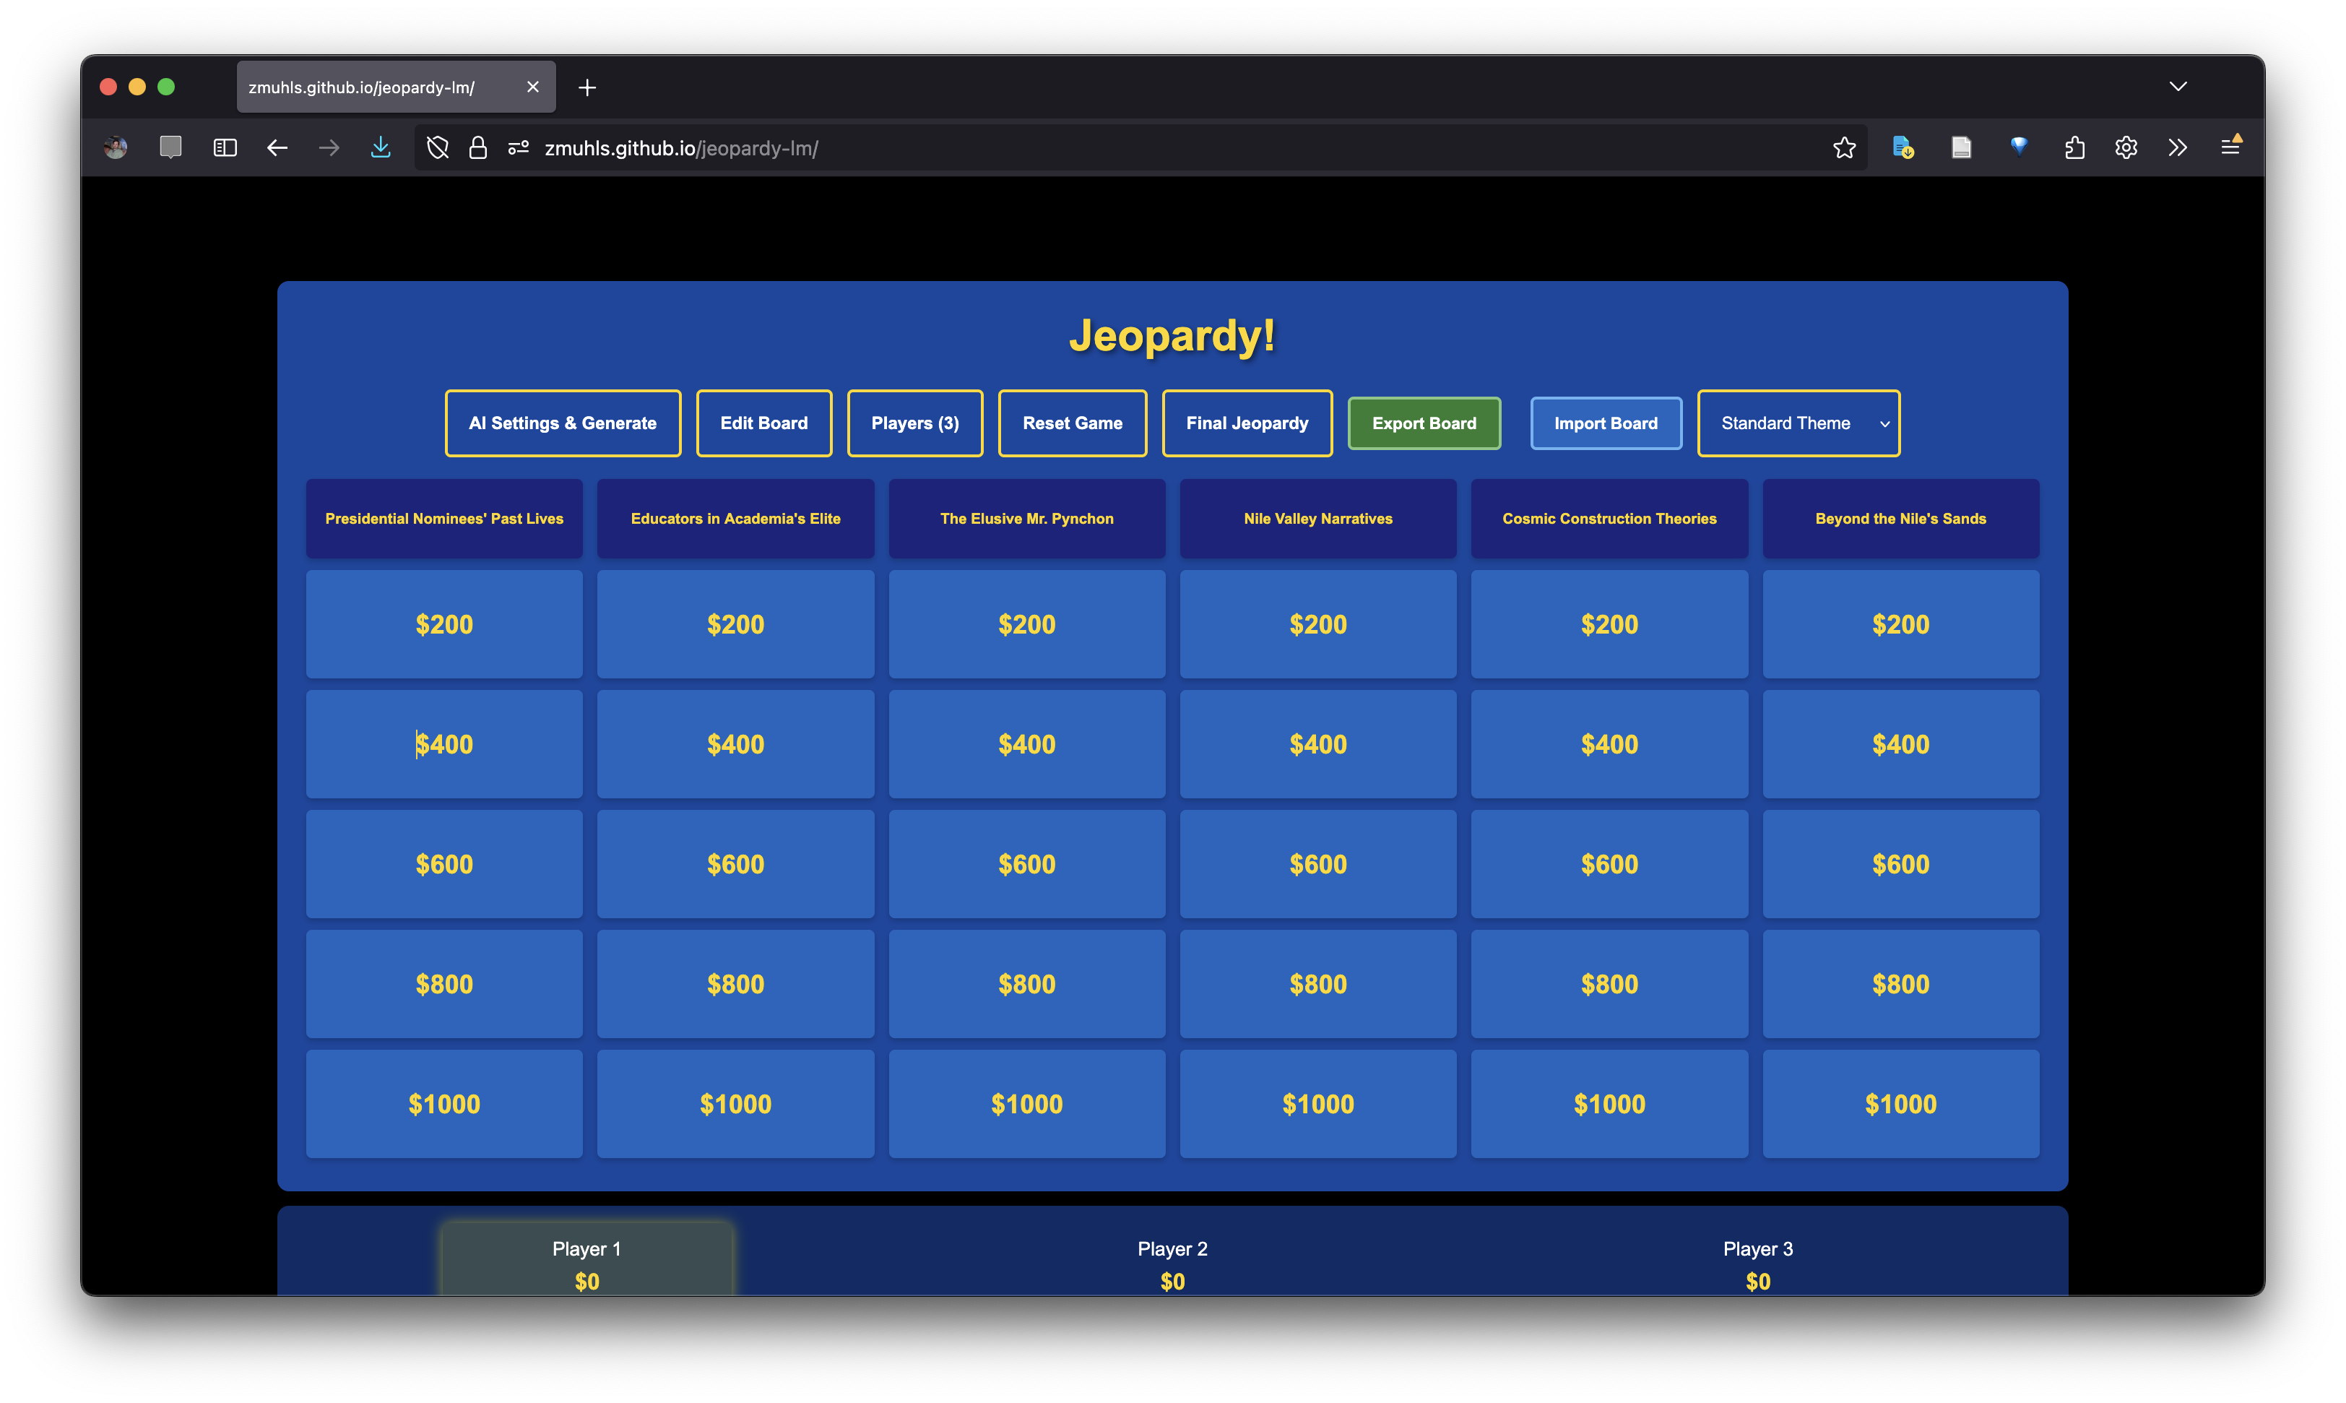Pick the $1000 clue under Nile Valley Narratives
Image resolution: width=2346 pixels, height=1403 pixels.
[1317, 1103]
